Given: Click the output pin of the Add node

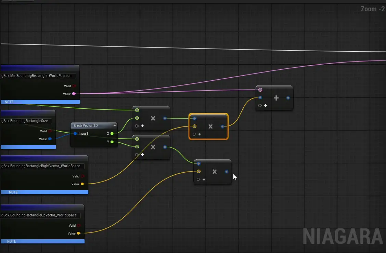Looking at the screenshot, I should tap(288, 98).
